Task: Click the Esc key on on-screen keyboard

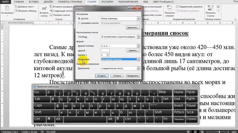Action: (39, 93)
